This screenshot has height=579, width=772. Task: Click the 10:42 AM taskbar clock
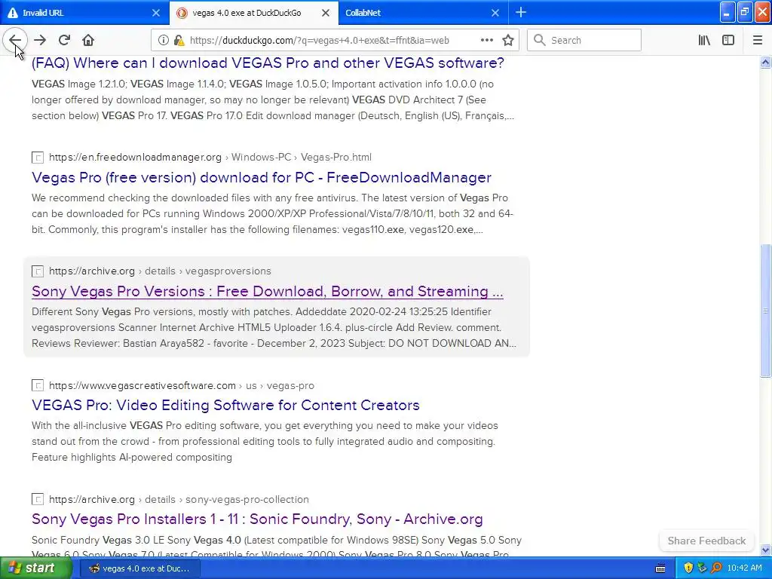[744, 568]
